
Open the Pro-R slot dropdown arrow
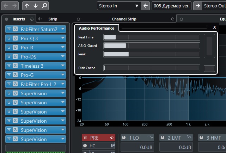click(x=63, y=47)
